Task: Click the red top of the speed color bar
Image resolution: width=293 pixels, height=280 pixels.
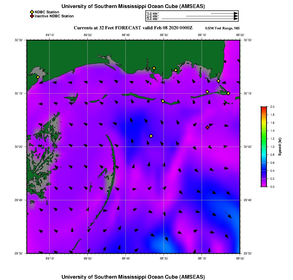Action: pos(263,108)
